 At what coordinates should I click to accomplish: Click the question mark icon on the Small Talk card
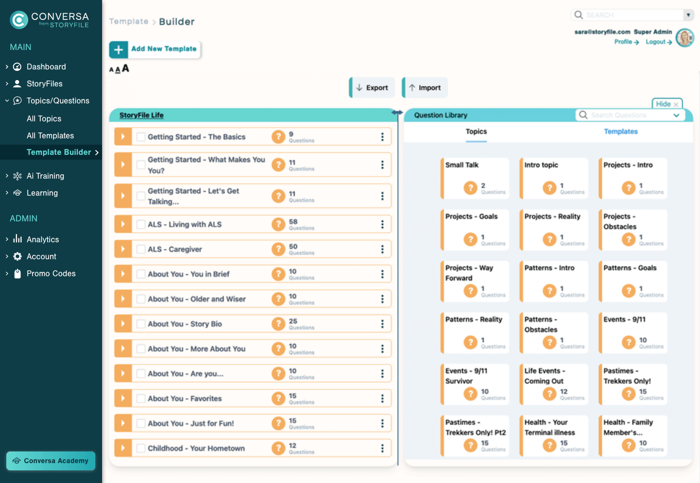pyautogui.click(x=470, y=187)
